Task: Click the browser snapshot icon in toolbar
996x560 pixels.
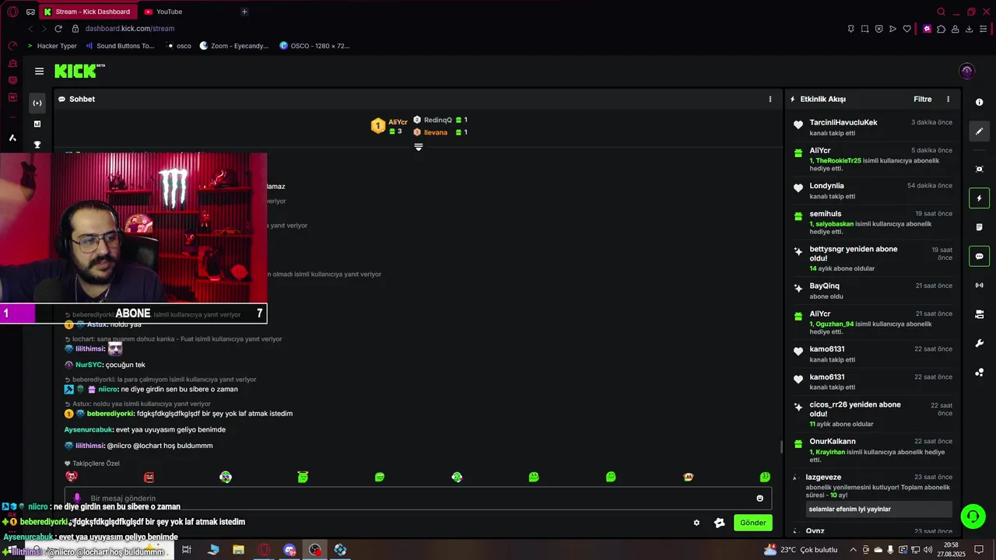Action: [x=864, y=29]
